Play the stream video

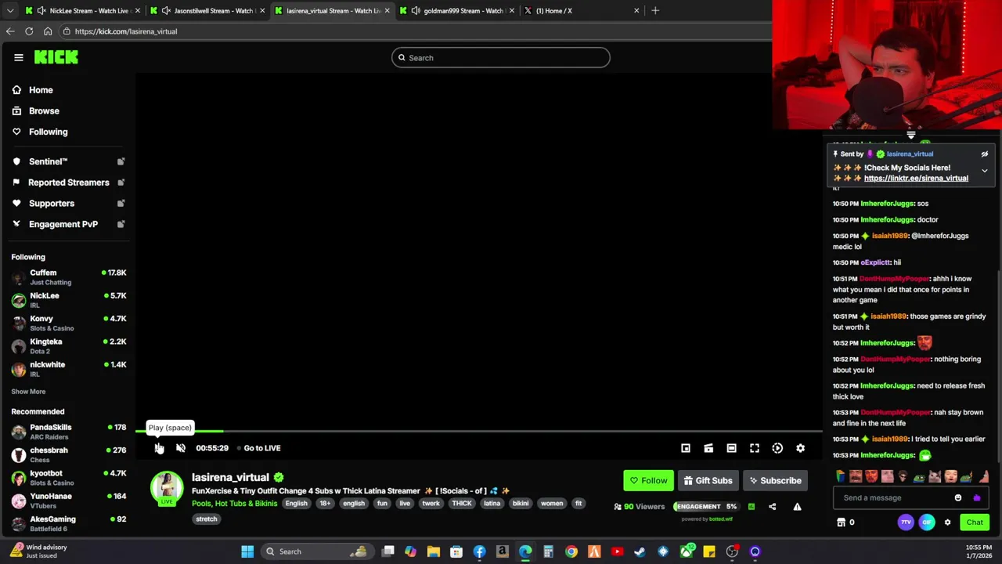point(159,448)
